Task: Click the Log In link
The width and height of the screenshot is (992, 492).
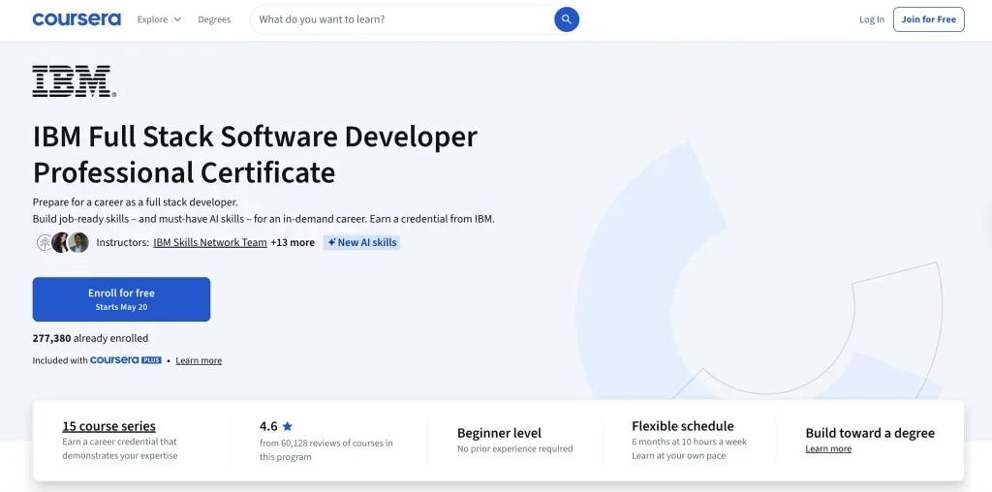Action: [x=871, y=19]
